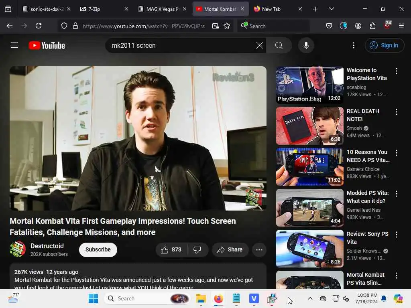Sign in to YouTube
This screenshot has height=308, width=411.
pos(384,45)
